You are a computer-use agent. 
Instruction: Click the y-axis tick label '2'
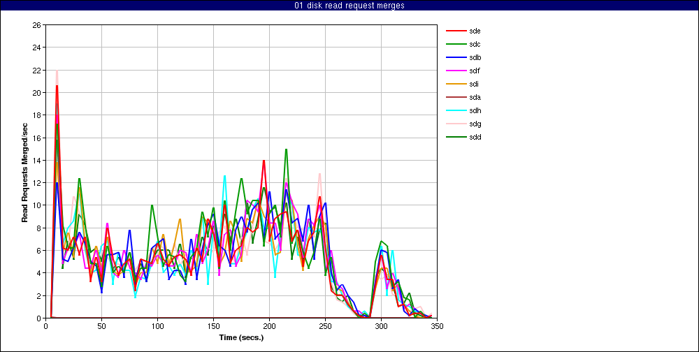(x=38, y=296)
